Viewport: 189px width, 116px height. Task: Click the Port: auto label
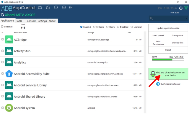click(x=175, y=13)
